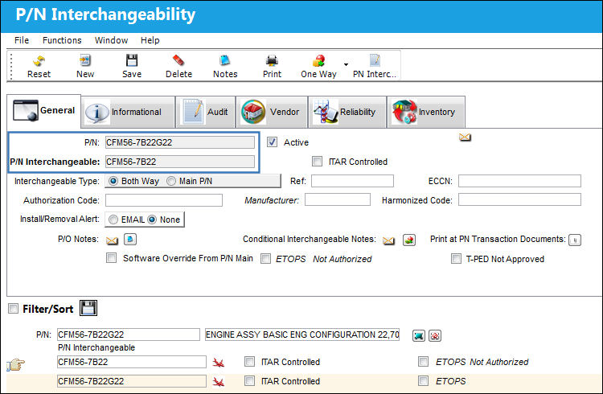603x394 pixels.
Task: Click the P/O Notes blue book icon
Action: 130,240
